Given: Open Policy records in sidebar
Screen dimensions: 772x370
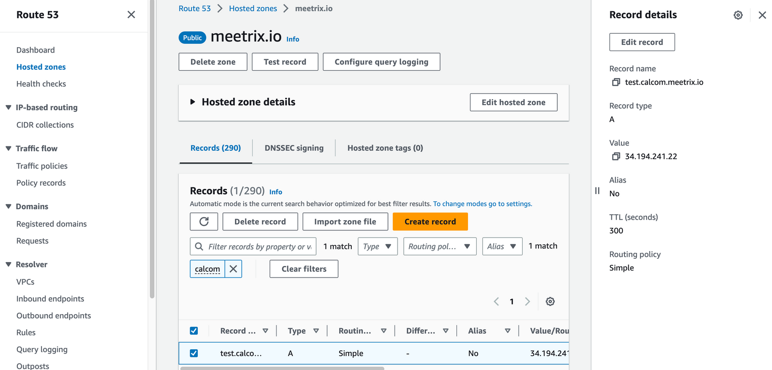Looking at the screenshot, I should [x=41, y=183].
